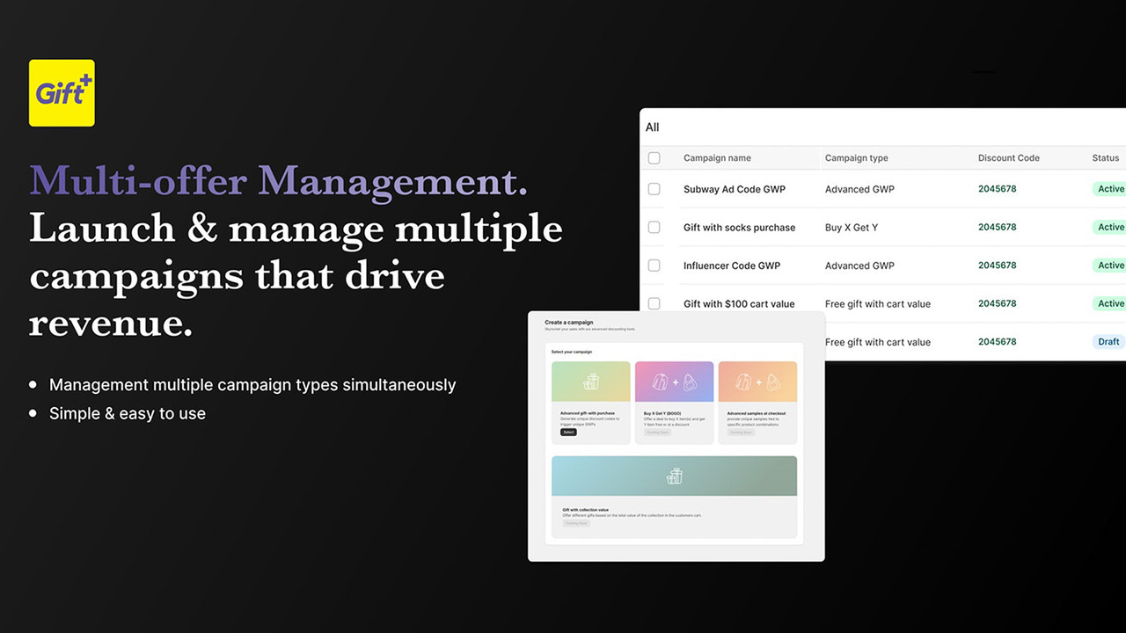Select the Advanced gift with purchase card image
This screenshot has width=1126, height=633.
(591, 382)
